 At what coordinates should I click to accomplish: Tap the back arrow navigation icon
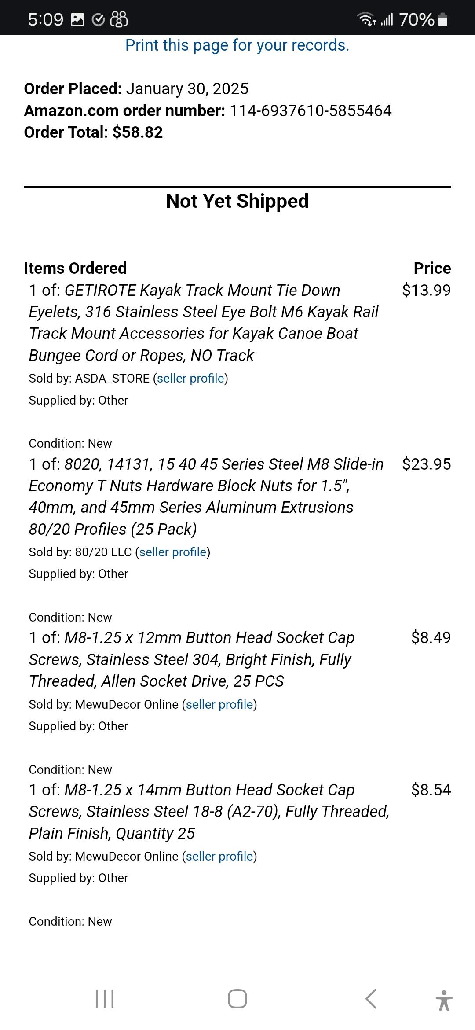coord(371,999)
